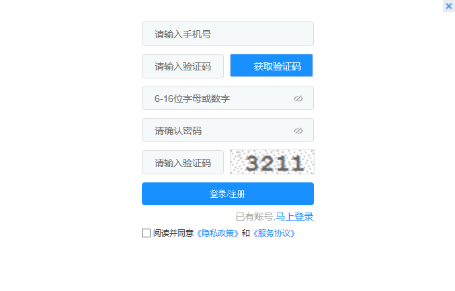Click the digit 3 in captcha image
Viewport: 455px width, 291px height.
tap(252, 164)
